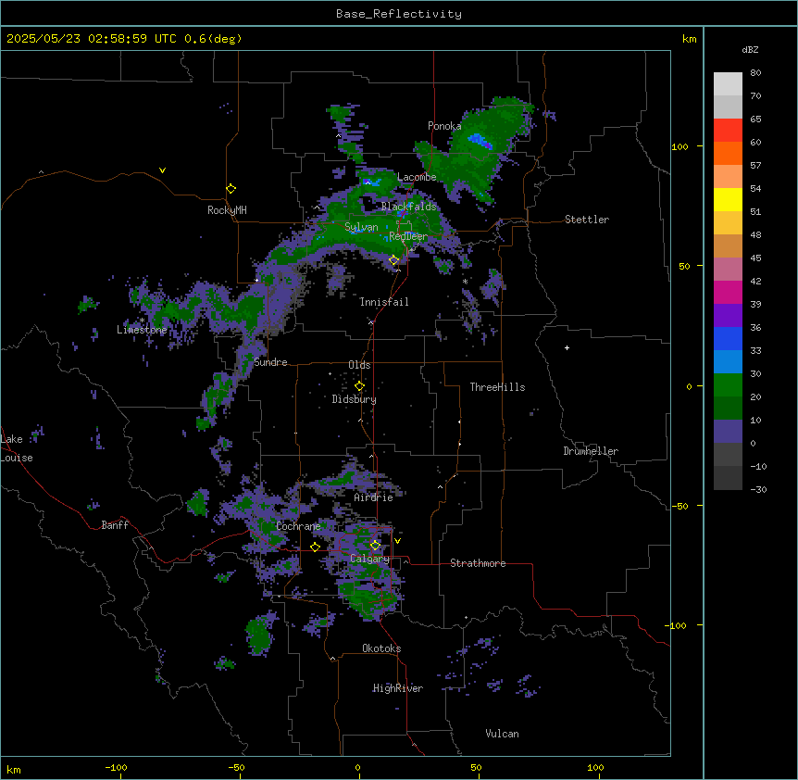Select the yellow diamond marker below RedDeer
The image size is (798, 780).
click(393, 260)
